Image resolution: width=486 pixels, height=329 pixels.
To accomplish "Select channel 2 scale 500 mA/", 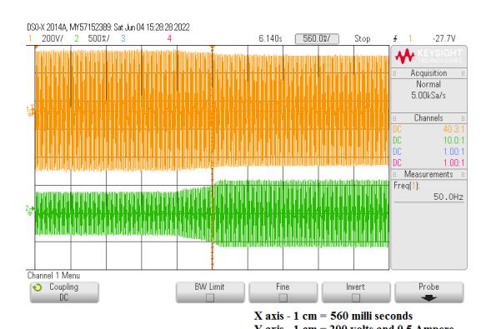I will click(98, 38).
